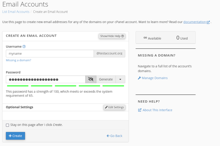
Task: Click the Username help question mark icon
Action: 24,46
